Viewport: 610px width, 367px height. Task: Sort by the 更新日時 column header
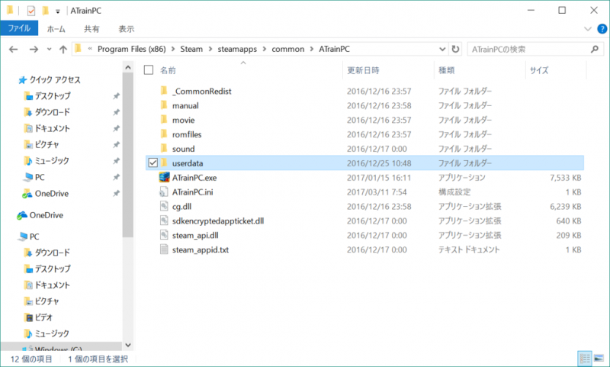click(363, 70)
